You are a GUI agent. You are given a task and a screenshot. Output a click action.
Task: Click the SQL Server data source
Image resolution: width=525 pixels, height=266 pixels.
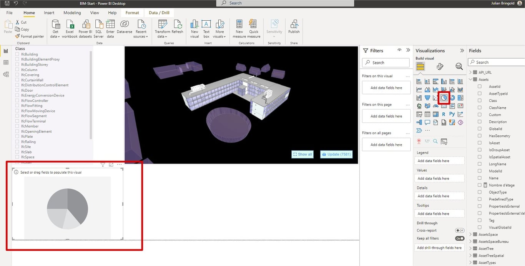pyautogui.click(x=99, y=29)
